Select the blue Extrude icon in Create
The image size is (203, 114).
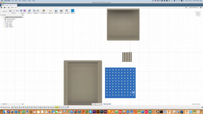coord(21,11)
